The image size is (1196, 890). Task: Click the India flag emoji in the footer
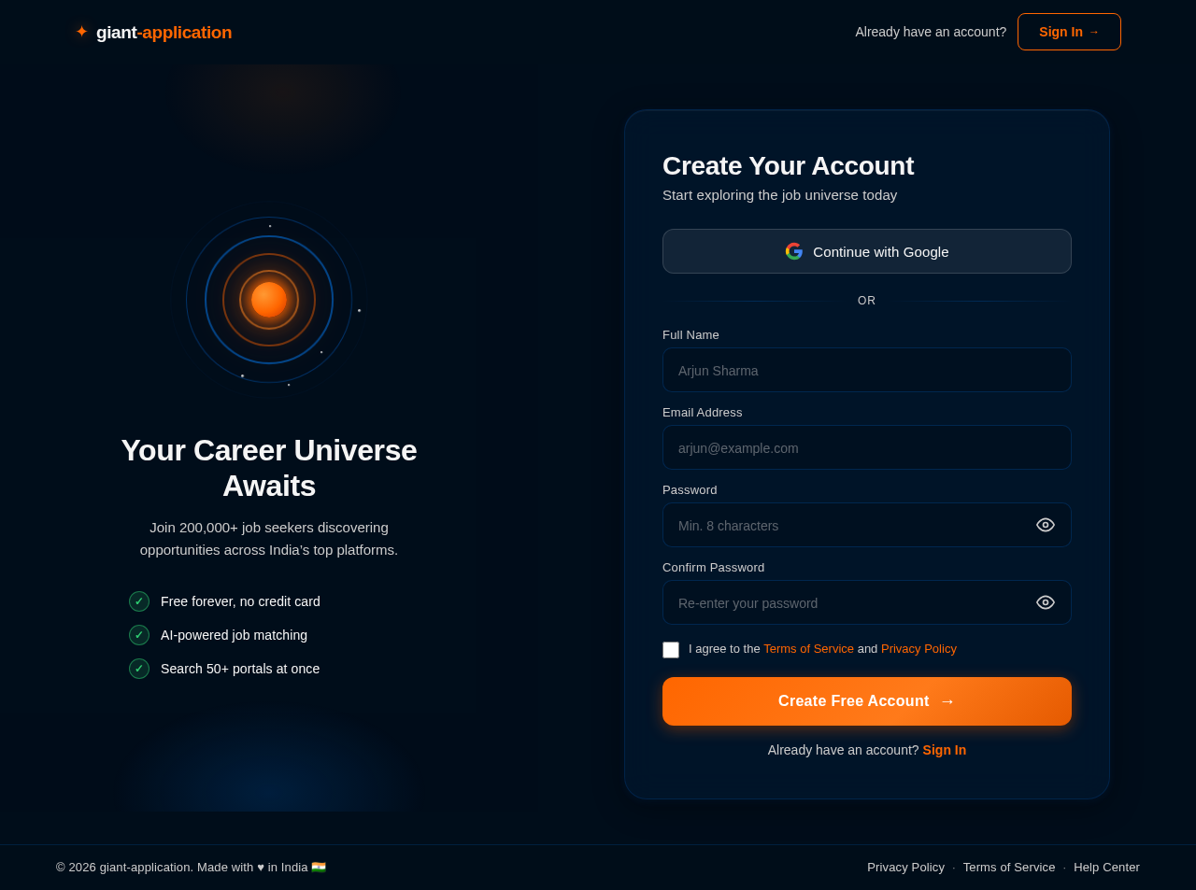coord(320,866)
